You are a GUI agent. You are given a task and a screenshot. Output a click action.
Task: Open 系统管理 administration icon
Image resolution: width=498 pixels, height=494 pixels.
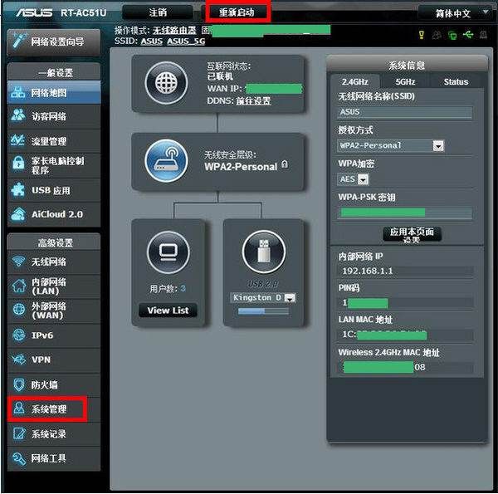(19, 408)
